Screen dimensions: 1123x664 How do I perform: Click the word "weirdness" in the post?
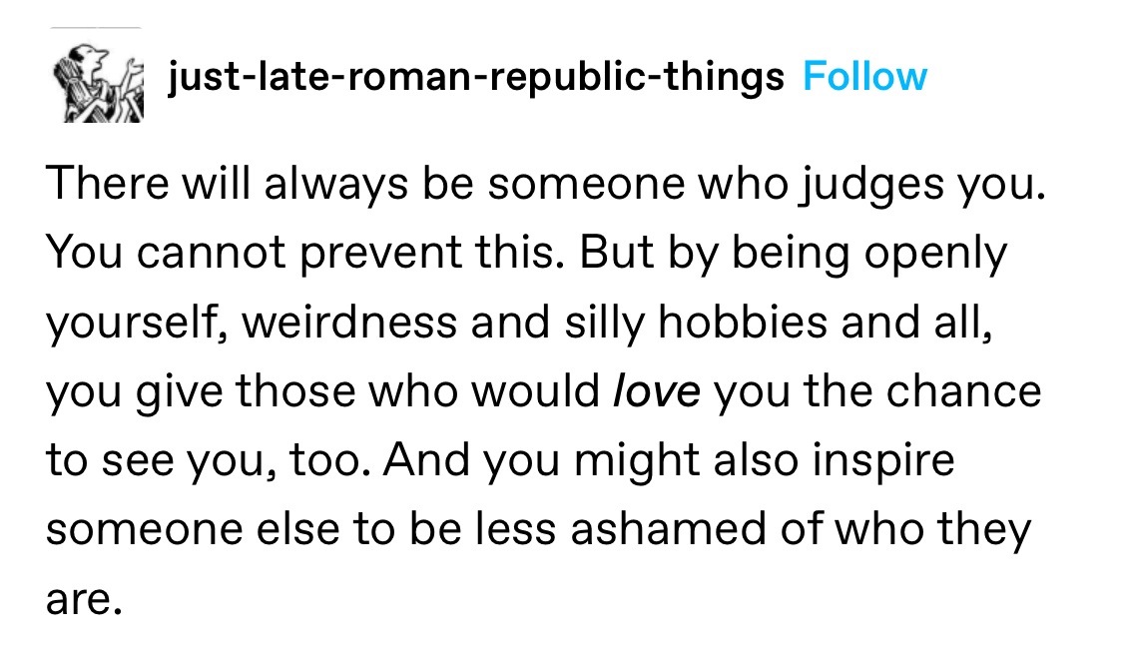[x=349, y=322]
